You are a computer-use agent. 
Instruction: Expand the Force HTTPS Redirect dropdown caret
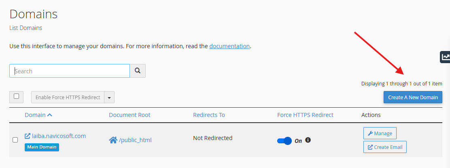pos(109,97)
